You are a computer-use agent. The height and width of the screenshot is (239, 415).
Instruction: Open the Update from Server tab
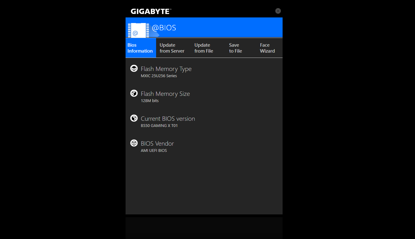tap(172, 48)
